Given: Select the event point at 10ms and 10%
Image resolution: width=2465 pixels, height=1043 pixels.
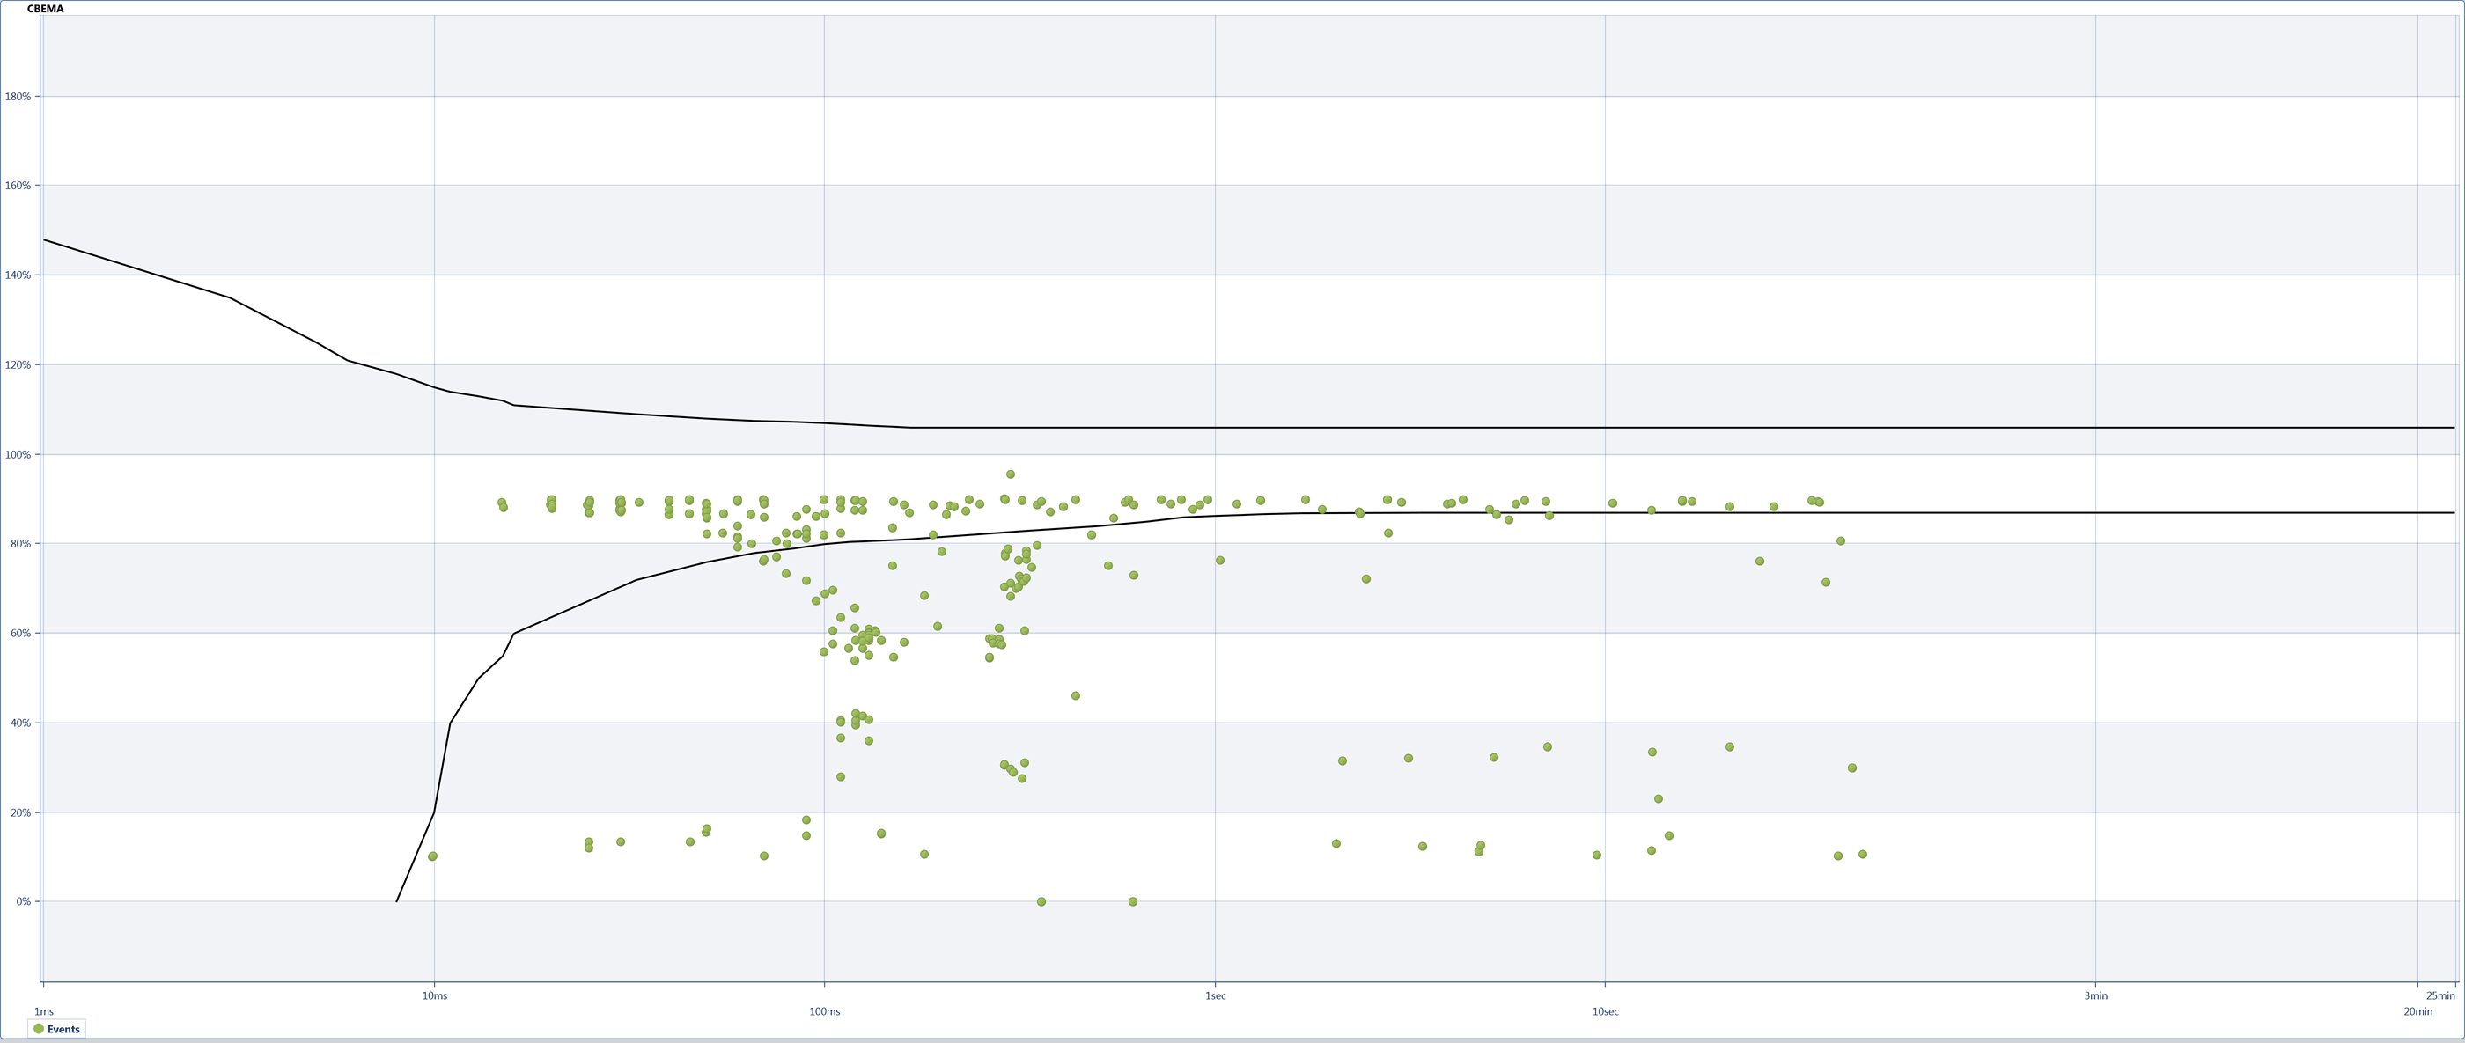Looking at the screenshot, I should coord(432,856).
